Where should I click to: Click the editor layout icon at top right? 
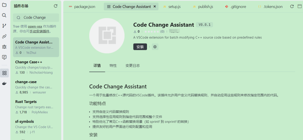coord(300,6)
